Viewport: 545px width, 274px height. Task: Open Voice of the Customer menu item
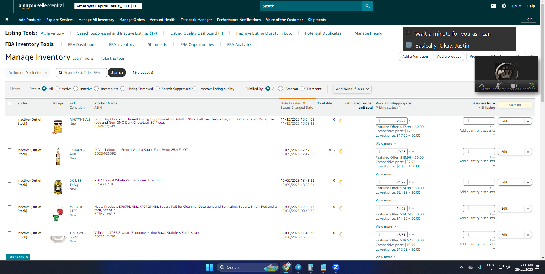284,20
